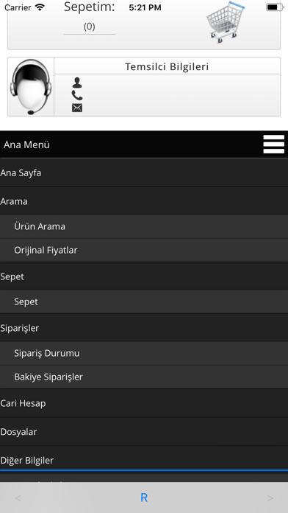Collapse the Siparişler menu section

[144, 328]
